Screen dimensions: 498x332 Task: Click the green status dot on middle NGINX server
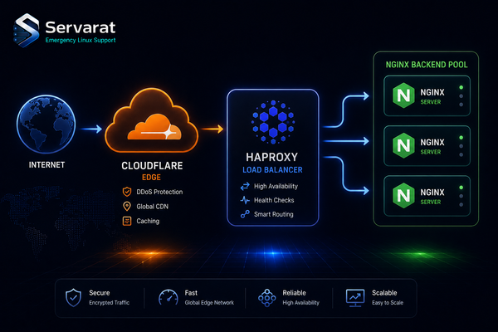click(461, 138)
